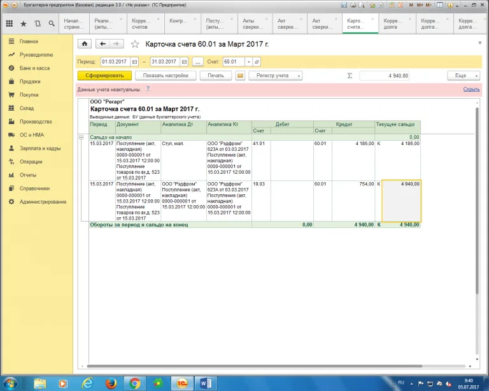Open the Счет 60.01 dropdown list

(248, 62)
